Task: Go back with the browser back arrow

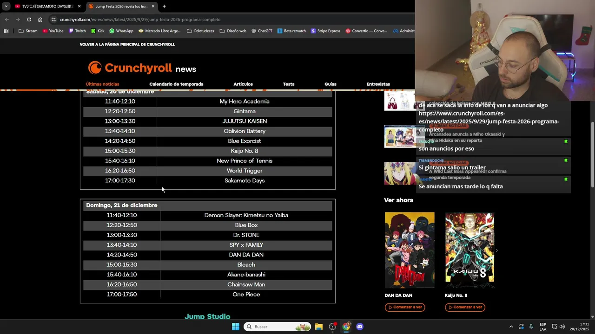Action: [x=7, y=19]
